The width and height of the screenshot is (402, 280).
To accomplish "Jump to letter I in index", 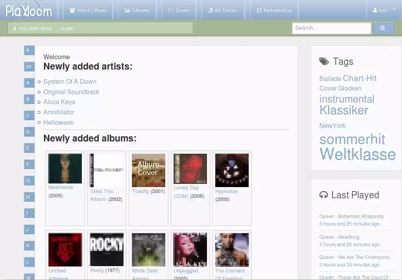I will (x=29, y=213).
